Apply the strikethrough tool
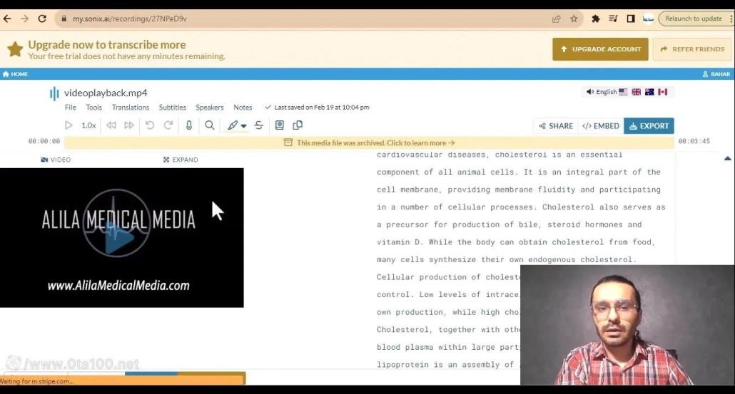 point(258,125)
